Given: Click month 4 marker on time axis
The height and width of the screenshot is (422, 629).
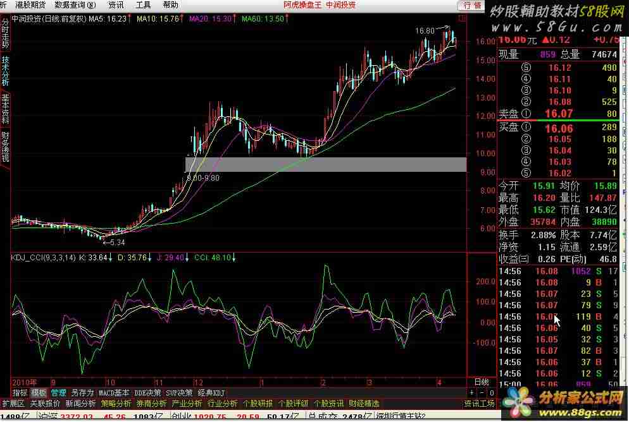Looking at the screenshot, I should point(439,382).
